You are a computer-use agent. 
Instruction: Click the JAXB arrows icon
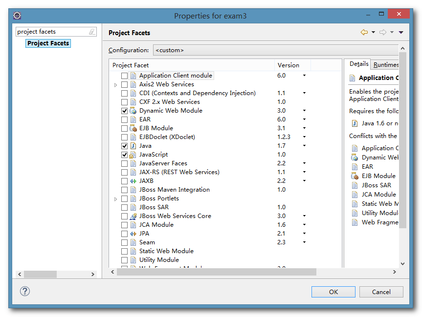(x=133, y=181)
